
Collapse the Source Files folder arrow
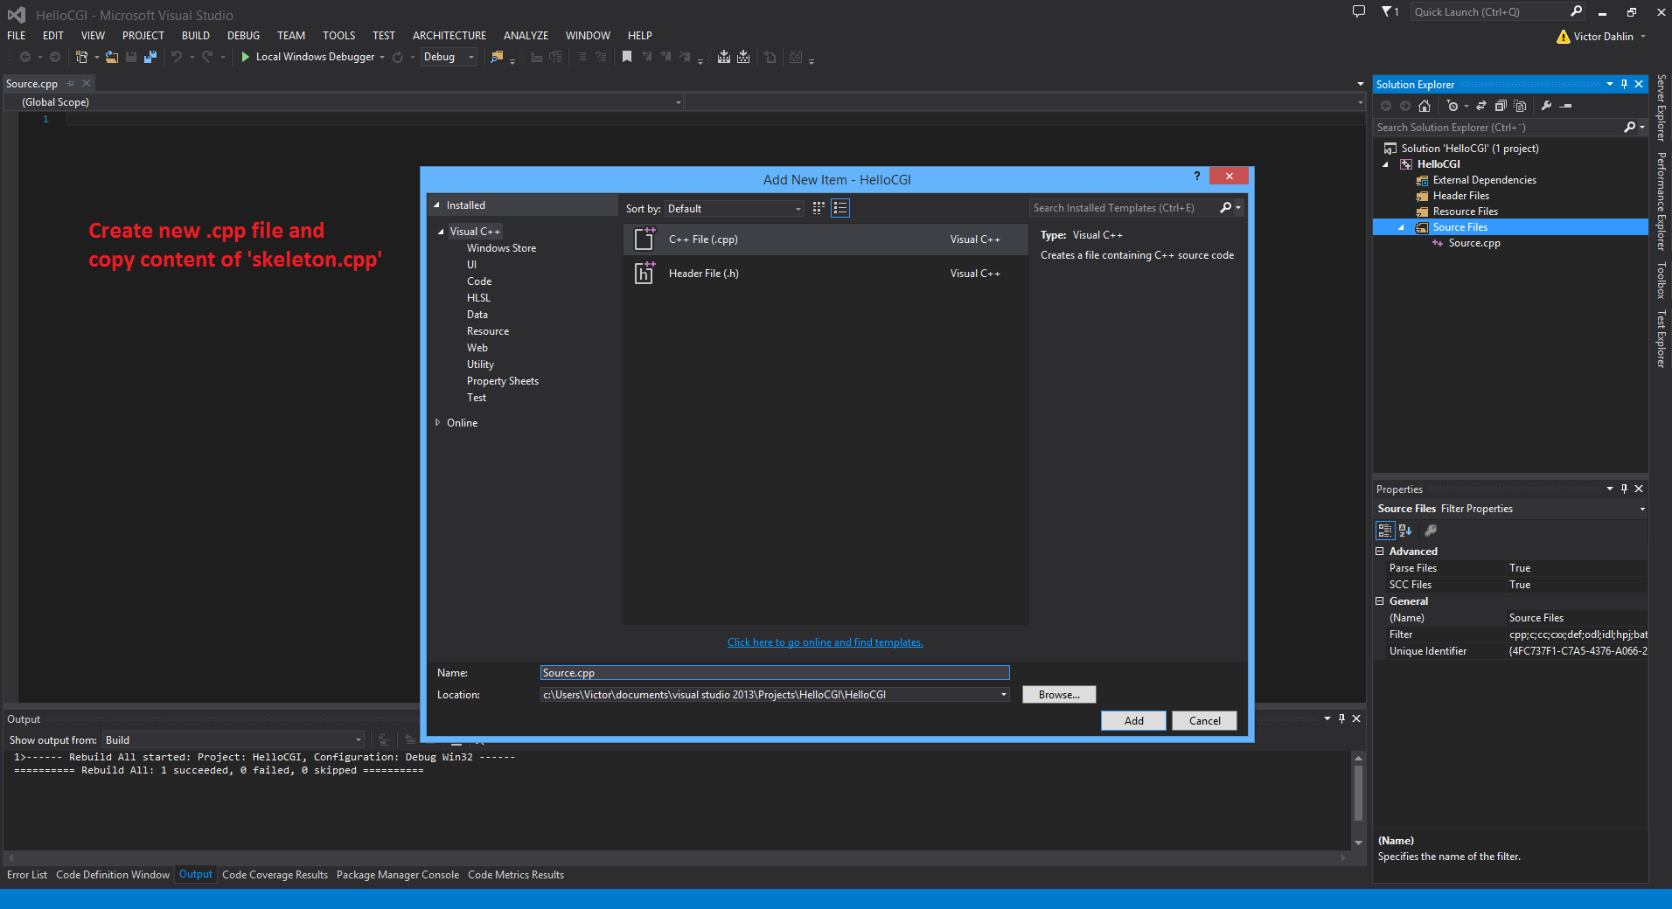1401,227
